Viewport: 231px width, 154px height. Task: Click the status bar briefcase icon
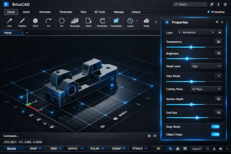coord(220,149)
